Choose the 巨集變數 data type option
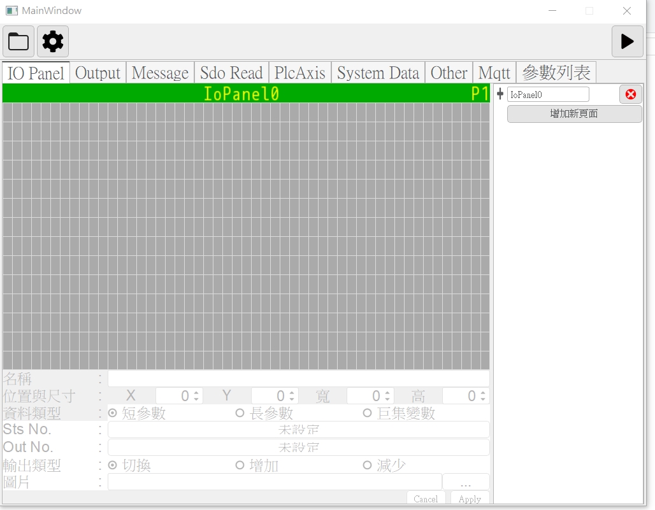The height and width of the screenshot is (510, 655). [368, 413]
